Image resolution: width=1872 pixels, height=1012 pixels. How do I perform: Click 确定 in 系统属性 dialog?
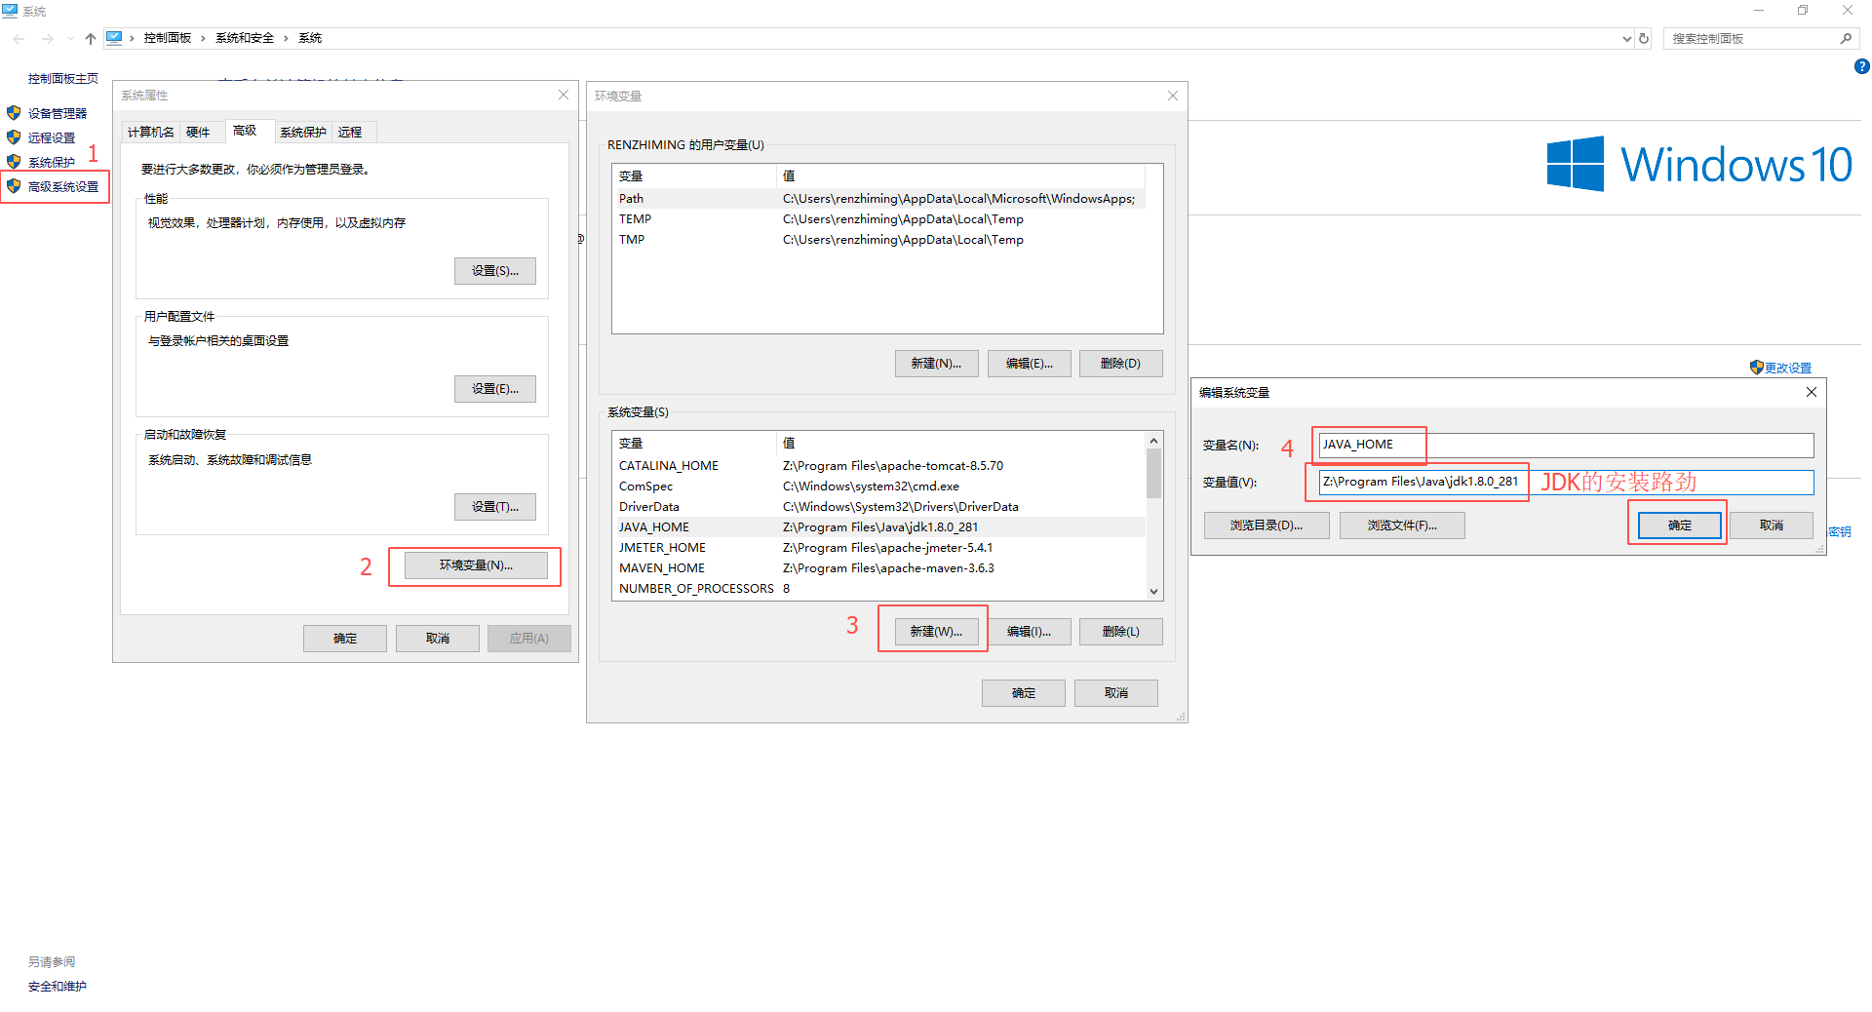(x=345, y=639)
